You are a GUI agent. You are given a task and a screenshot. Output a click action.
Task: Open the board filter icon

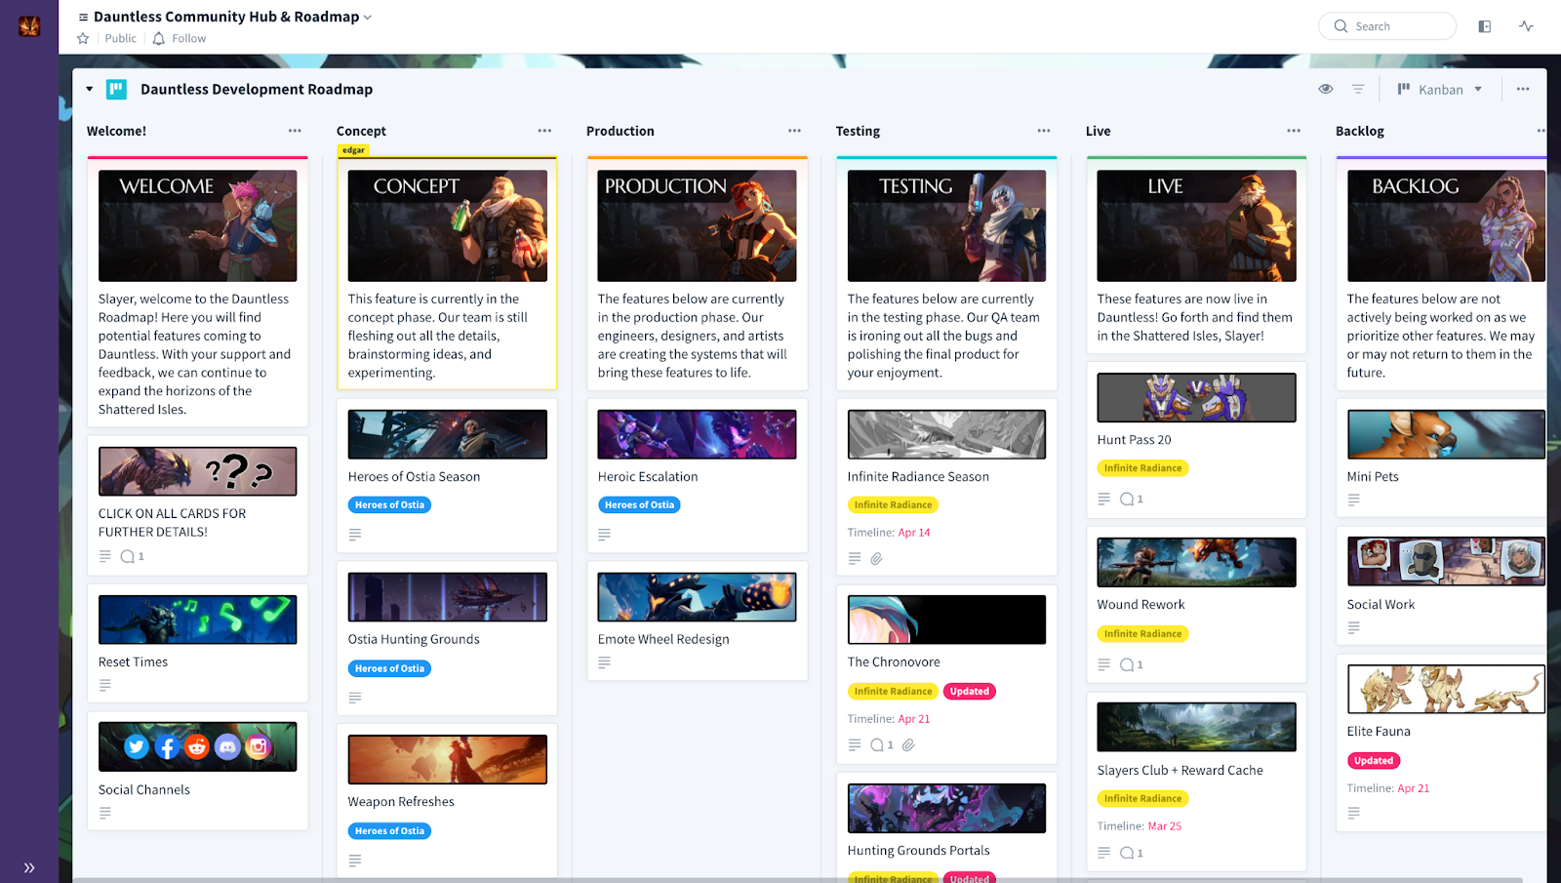(x=1358, y=89)
